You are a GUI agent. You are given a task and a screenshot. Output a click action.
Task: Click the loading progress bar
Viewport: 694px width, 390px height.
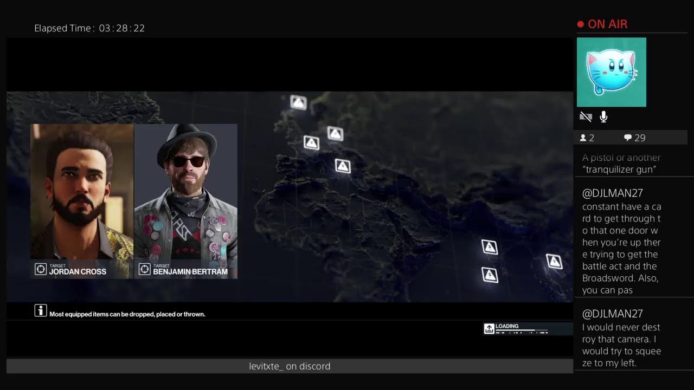pos(522,330)
